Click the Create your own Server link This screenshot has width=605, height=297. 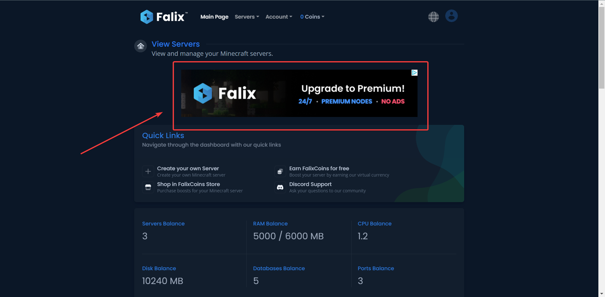(188, 168)
